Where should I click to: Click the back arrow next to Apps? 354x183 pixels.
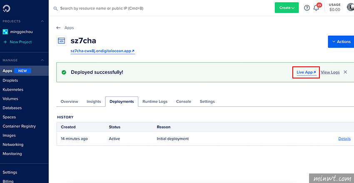(x=58, y=28)
